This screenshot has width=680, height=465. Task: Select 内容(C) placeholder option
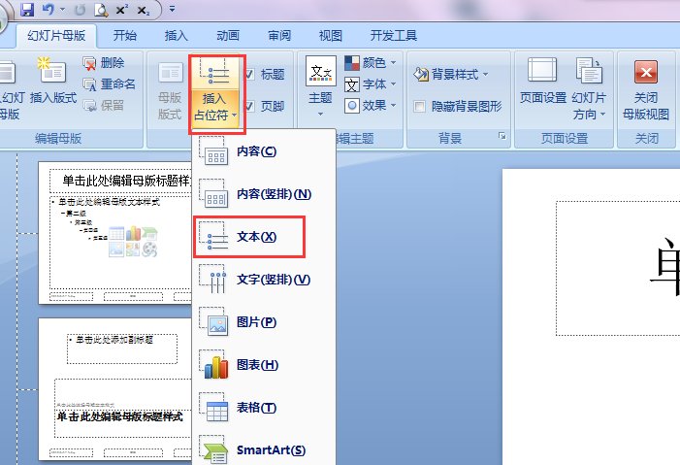(264, 151)
